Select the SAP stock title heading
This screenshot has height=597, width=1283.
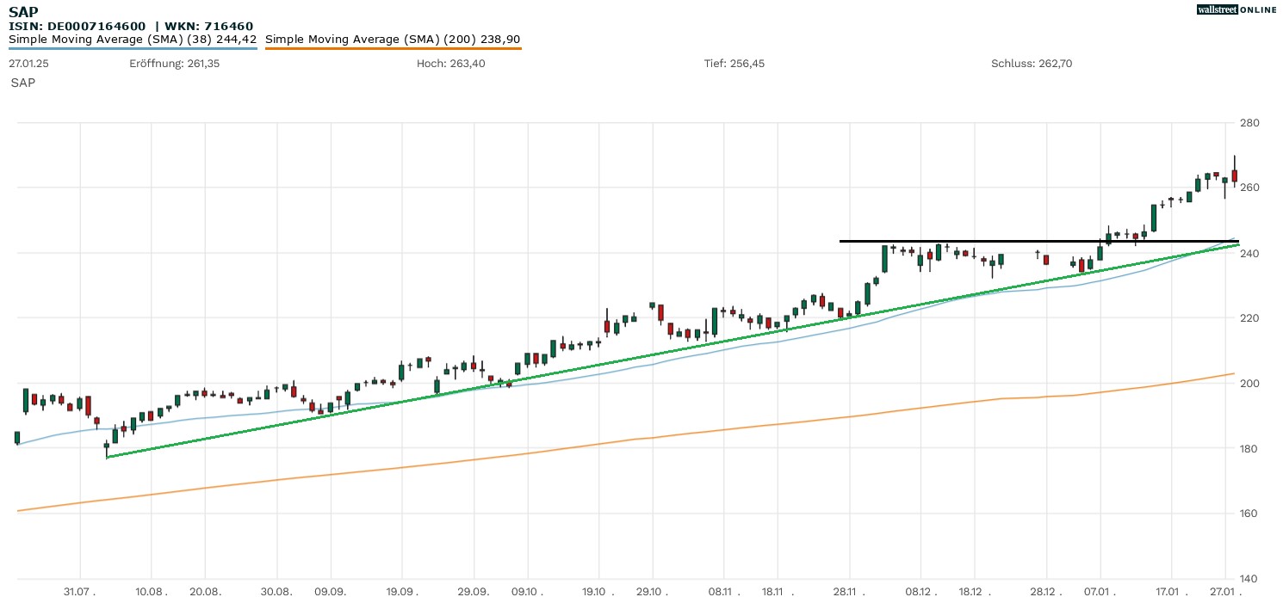pyautogui.click(x=22, y=11)
